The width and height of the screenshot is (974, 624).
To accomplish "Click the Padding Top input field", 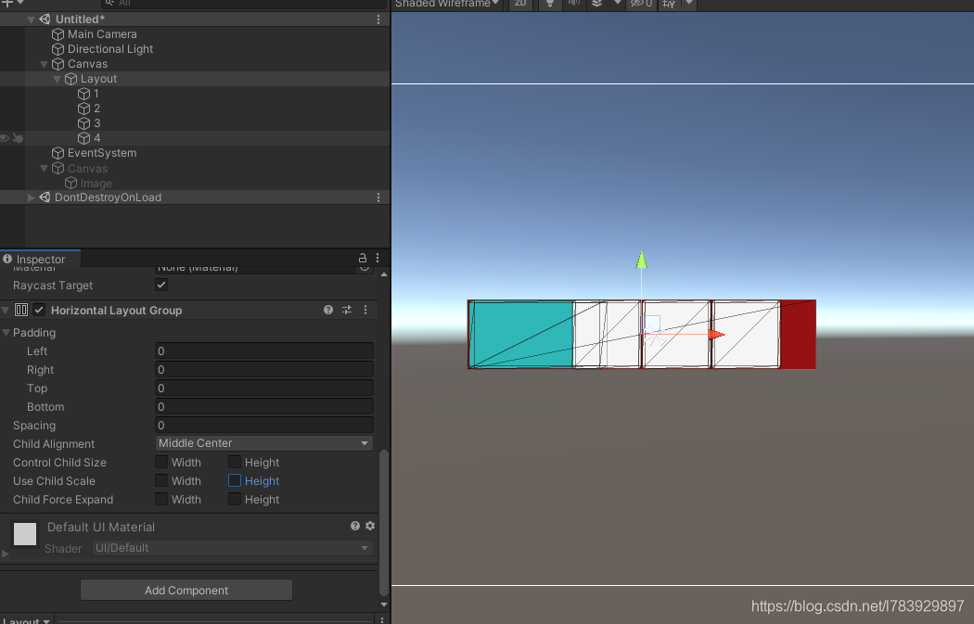I will [264, 388].
